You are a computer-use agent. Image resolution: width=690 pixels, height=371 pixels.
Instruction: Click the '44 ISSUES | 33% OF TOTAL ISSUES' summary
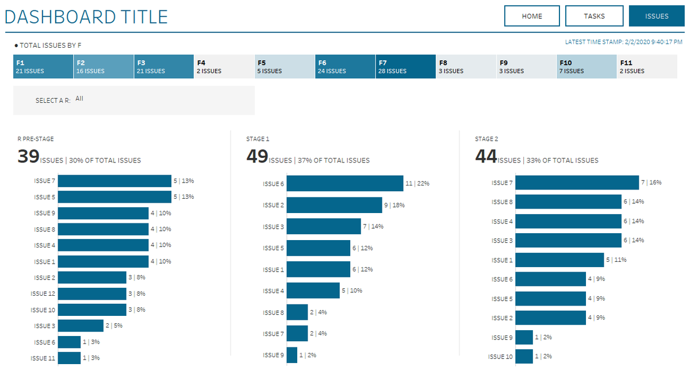pyautogui.click(x=537, y=157)
